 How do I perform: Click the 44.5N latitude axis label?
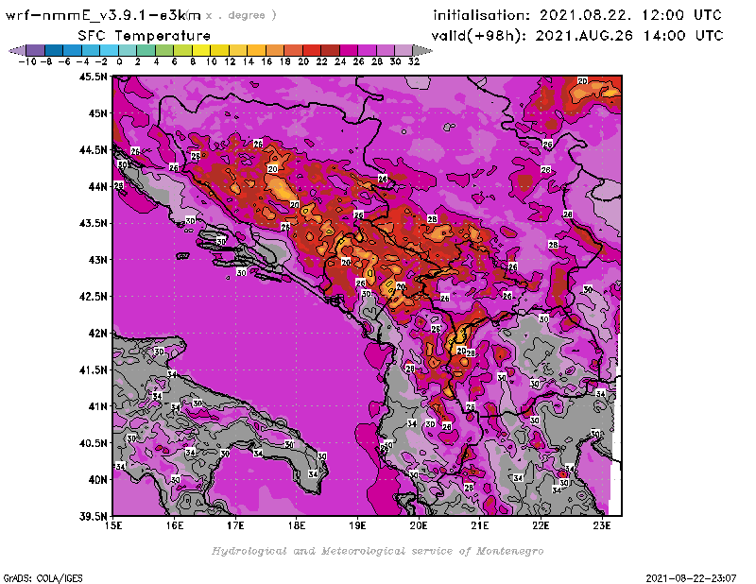coord(93,150)
